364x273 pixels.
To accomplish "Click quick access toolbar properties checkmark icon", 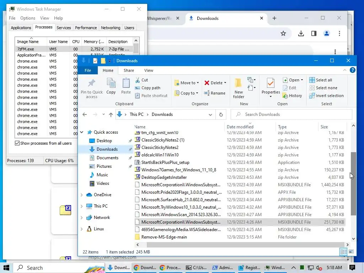I will (95, 60).
